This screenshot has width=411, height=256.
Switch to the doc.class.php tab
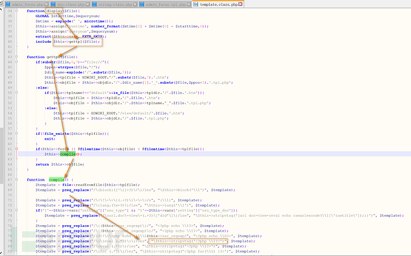click(x=71, y=4)
